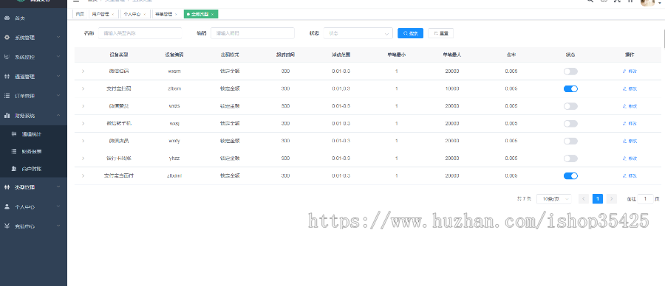The image size is (665, 286).
Task: Expand the yhzz row details chevron
Action: tap(83, 158)
